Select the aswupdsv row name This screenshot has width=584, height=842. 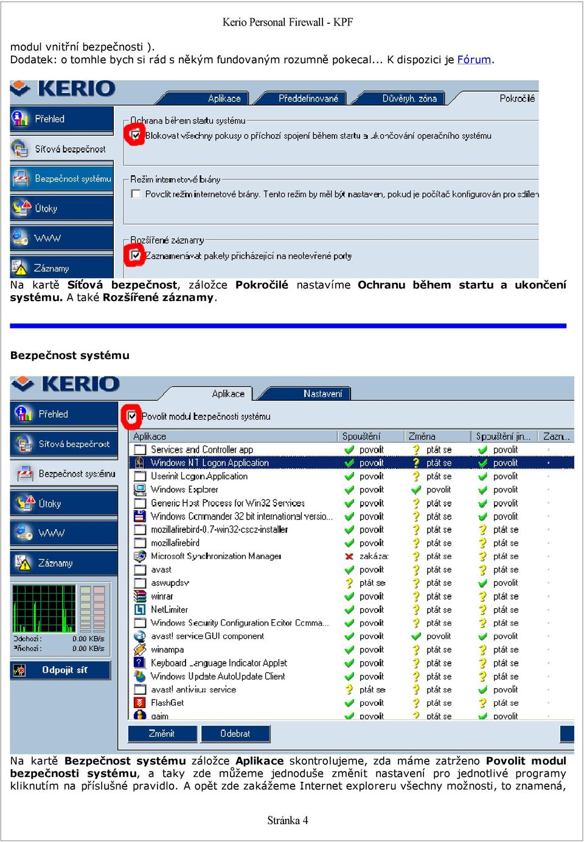[x=170, y=583]
